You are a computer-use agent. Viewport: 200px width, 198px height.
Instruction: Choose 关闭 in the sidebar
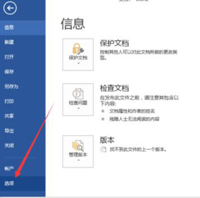(22, 145)
